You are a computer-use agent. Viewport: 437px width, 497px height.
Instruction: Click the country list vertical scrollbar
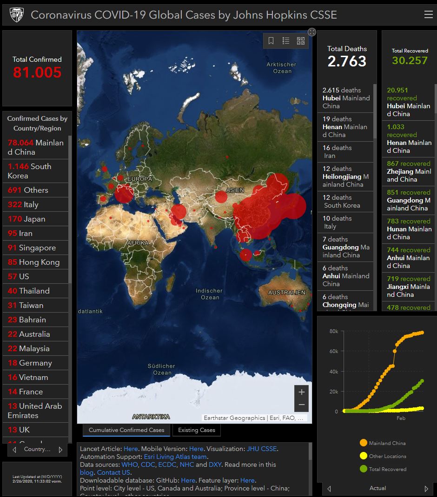tap(70, 209)
